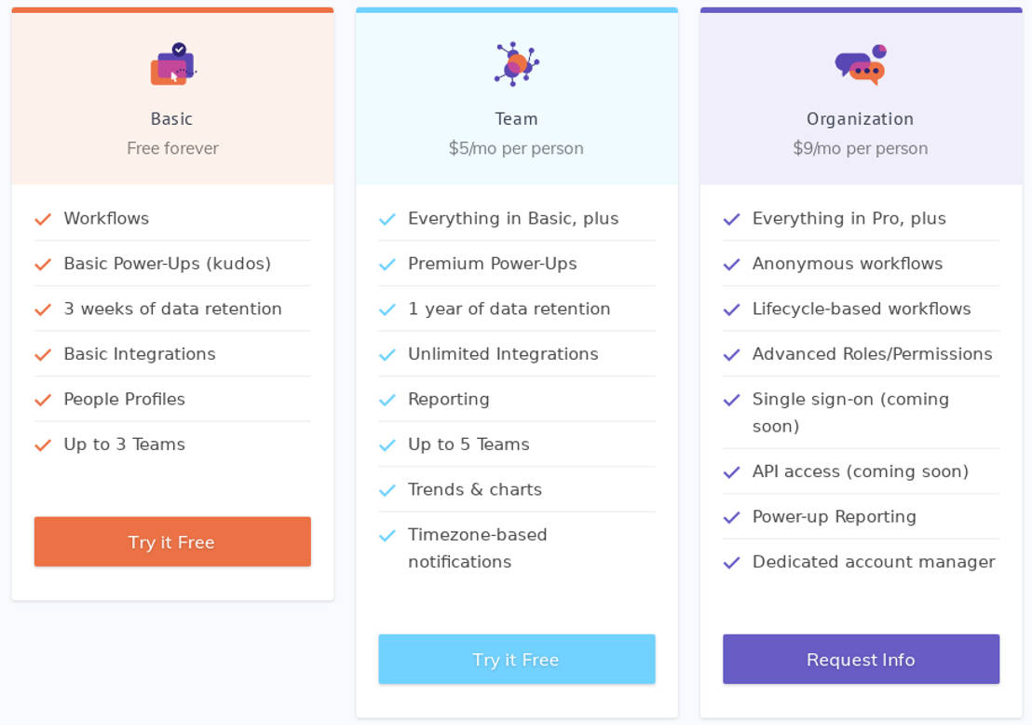The height and width of the screenshot is (725, 1032).
Task: Click the checkmark next to Reporting
Action: [387, 399]
